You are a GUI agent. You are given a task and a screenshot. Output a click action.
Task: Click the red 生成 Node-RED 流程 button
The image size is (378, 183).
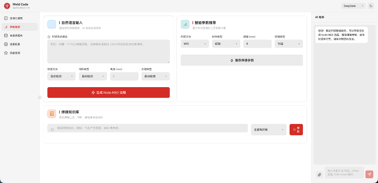[108, 93]
